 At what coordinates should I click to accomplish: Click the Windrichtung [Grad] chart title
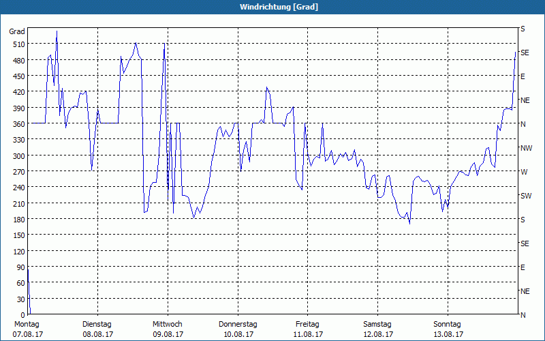point(279,7)
